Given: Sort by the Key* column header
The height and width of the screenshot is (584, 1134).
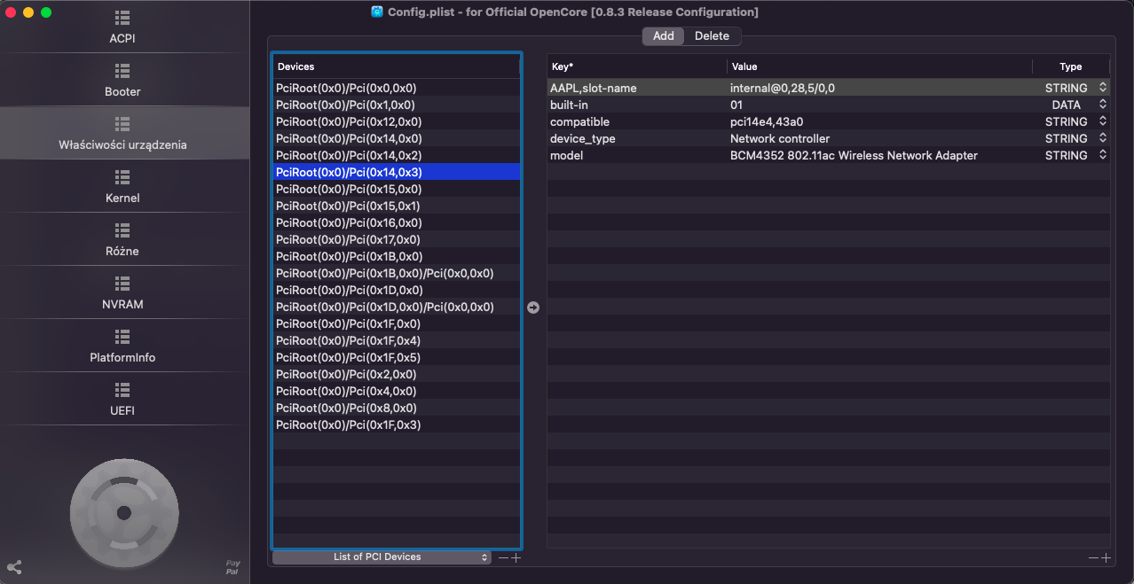Looking at the screenshot, I should pos(636,66).
